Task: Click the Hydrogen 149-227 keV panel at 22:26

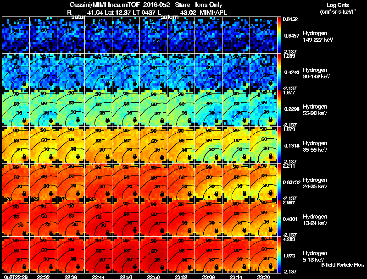Action: [16, 35]
